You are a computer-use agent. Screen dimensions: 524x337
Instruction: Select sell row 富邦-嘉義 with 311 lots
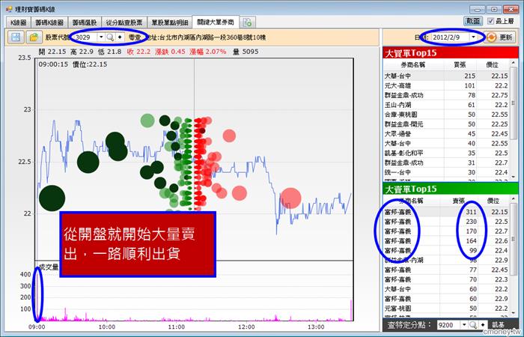tap(446, 212)
